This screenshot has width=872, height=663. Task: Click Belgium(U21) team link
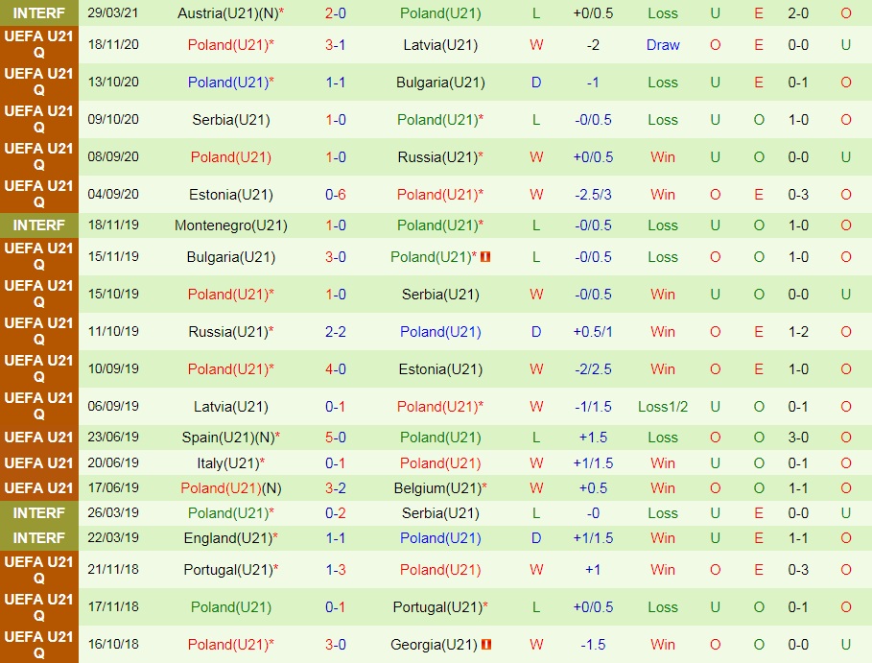coord(440,488)
